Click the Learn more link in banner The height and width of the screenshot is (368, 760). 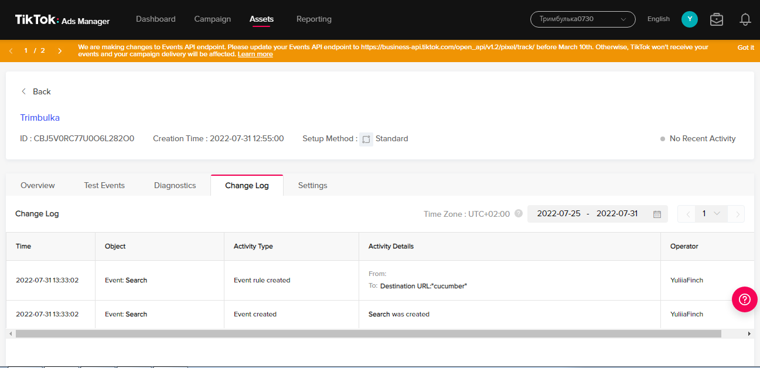point(255,54)
